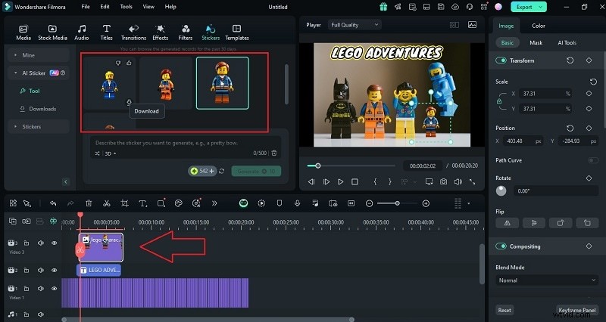Open the color palette tool in timeline toolbar
This screenshot has width=606, height=322.
[x=178, y=203]
